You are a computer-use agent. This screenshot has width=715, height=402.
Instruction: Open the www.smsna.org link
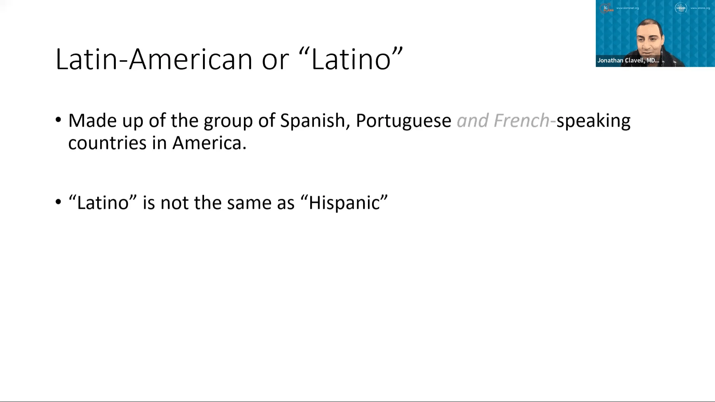tap(700, 8)
